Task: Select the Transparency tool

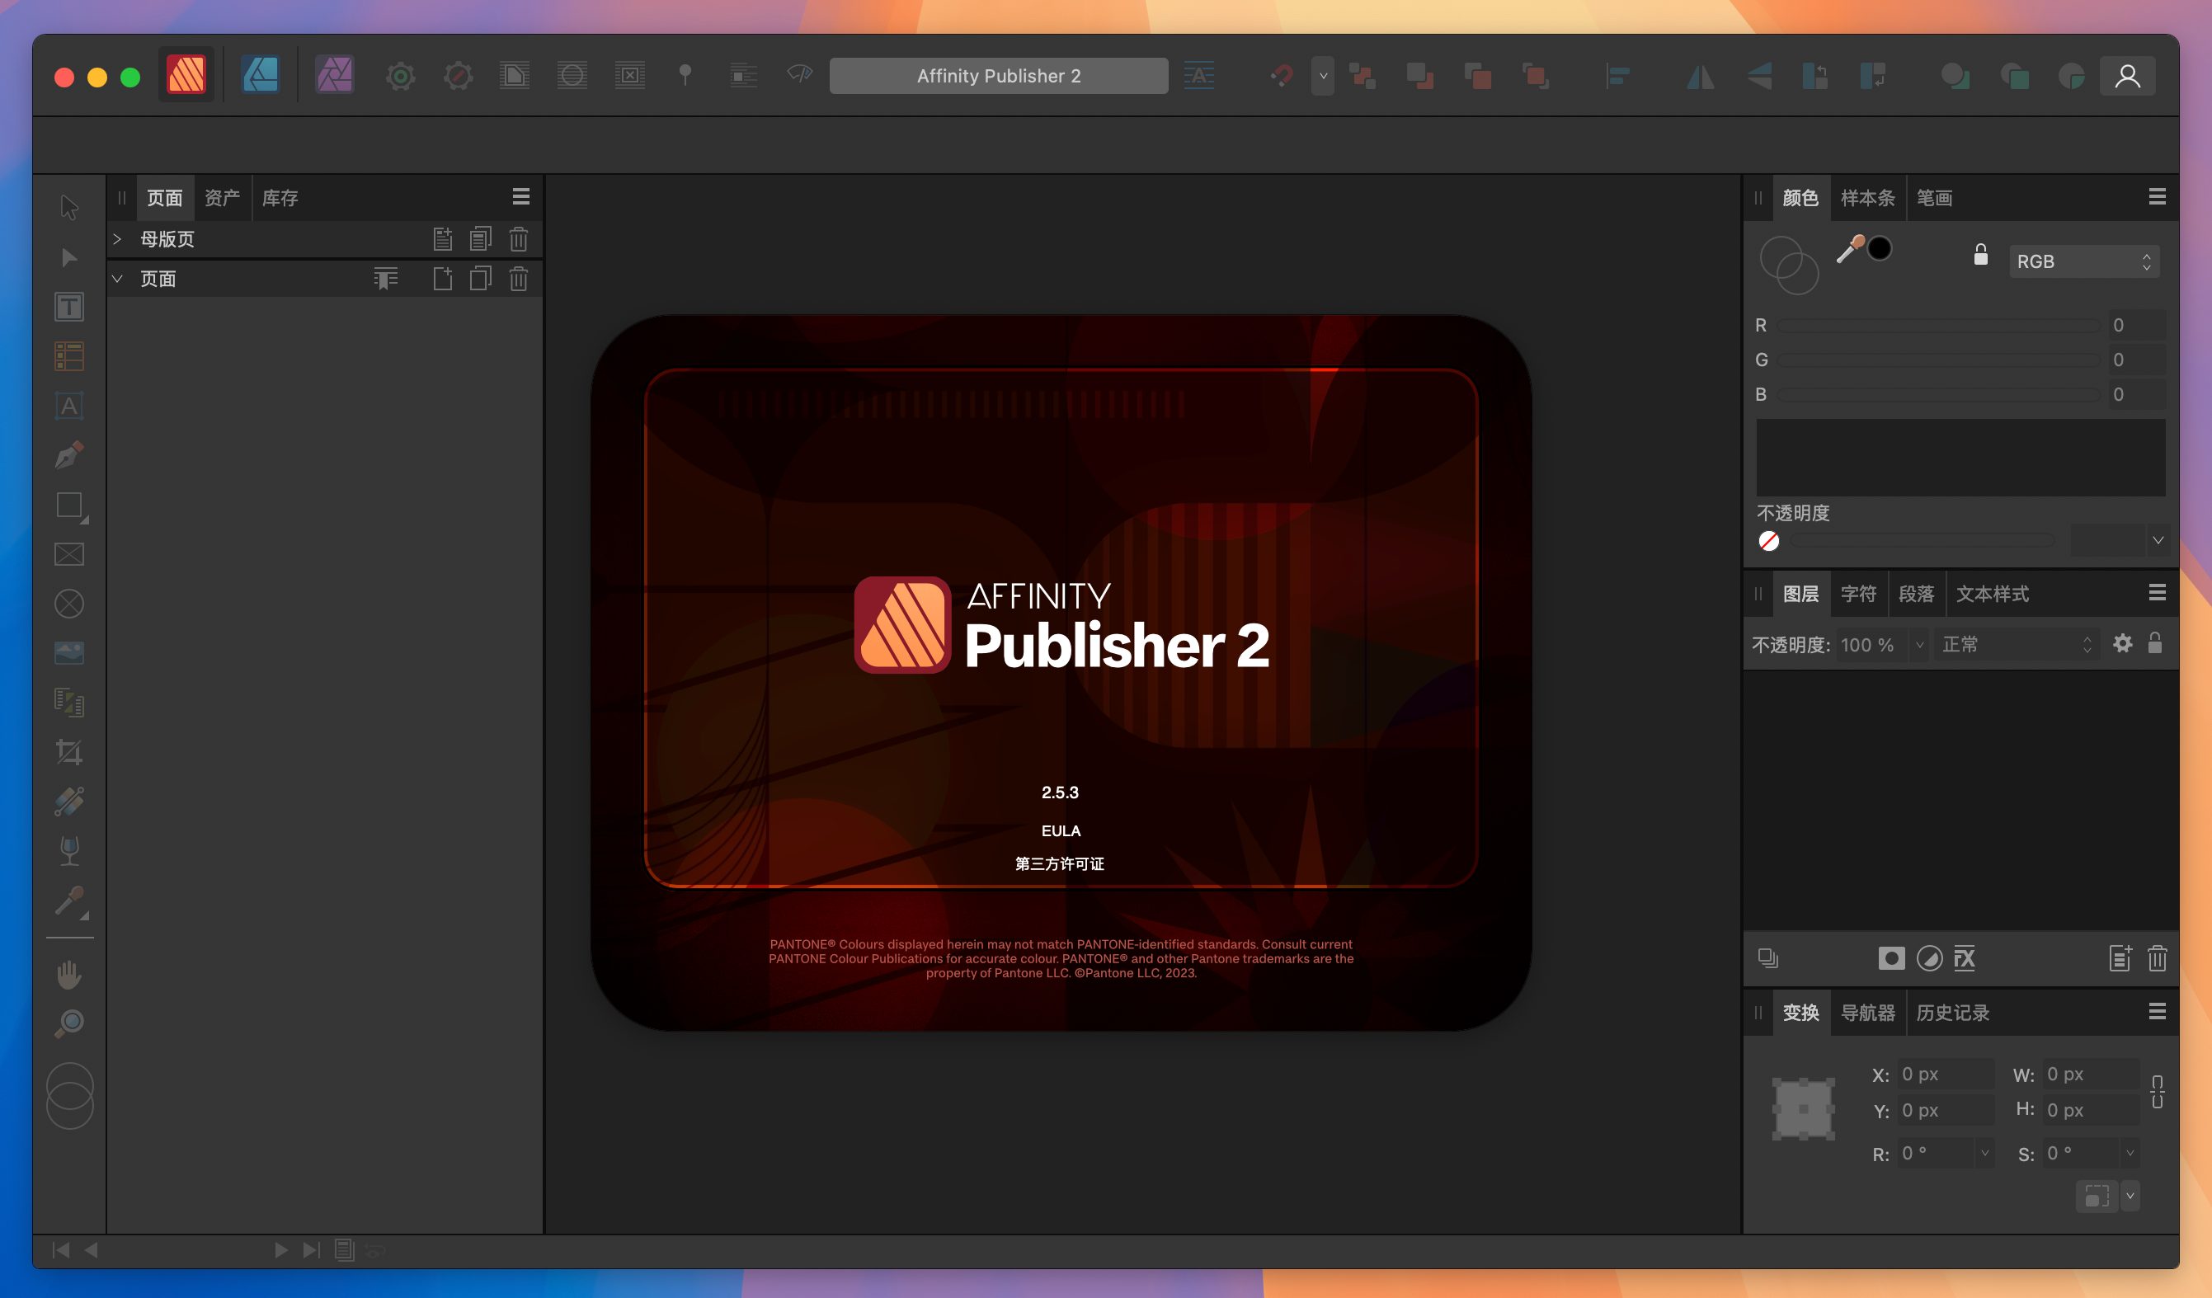Action: (x=69, y=850)
